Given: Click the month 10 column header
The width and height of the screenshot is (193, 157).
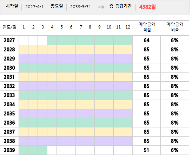Looking at the screenshot, I should pos(109,27).
